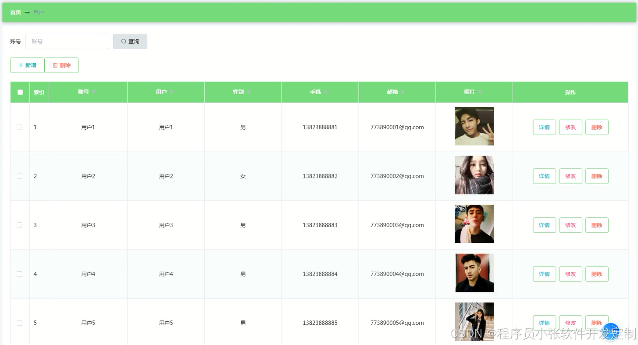Check the checkbox for row 用户2

pyautogui.click(x=19, y=176)
